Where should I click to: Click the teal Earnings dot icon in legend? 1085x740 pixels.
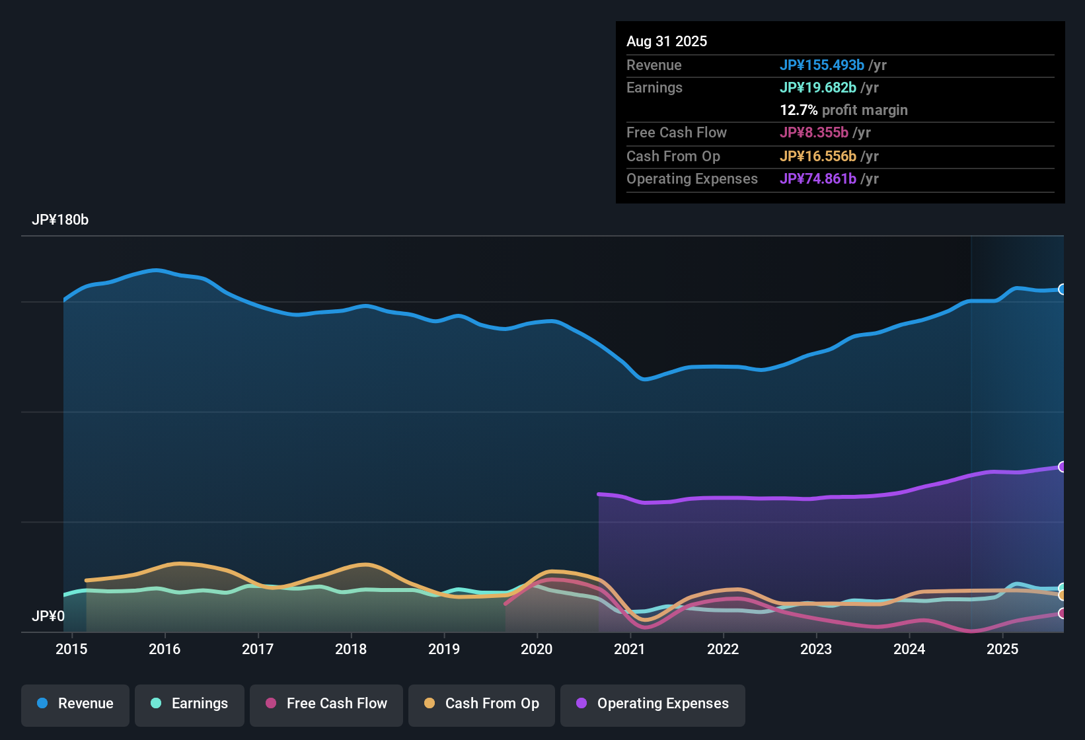(156, 704)
